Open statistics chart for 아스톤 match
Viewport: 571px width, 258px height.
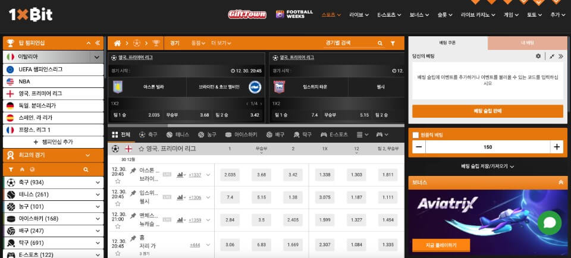(180, 175)
